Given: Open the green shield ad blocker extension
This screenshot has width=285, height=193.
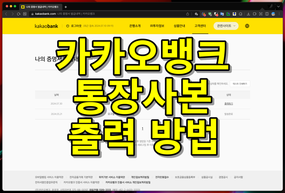Looking at the screenshot, I should [x=210, y=14].
